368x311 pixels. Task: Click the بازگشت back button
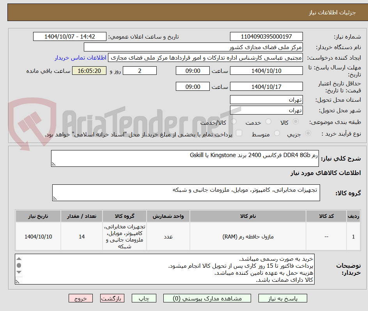112,298
